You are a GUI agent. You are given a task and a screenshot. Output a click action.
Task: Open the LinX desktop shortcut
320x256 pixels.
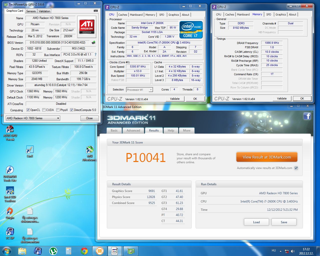click(x=30, y=152)
